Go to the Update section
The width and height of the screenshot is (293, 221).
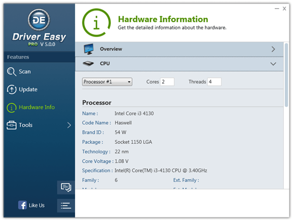28,89
